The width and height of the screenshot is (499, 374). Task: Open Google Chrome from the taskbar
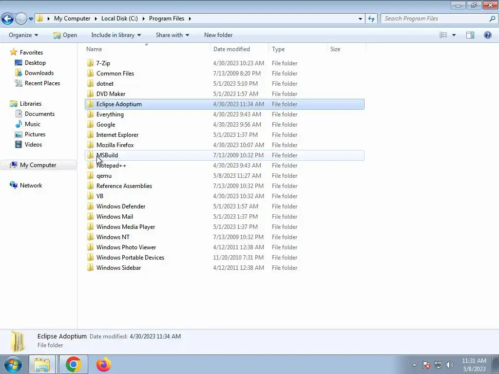coord(74,364)
